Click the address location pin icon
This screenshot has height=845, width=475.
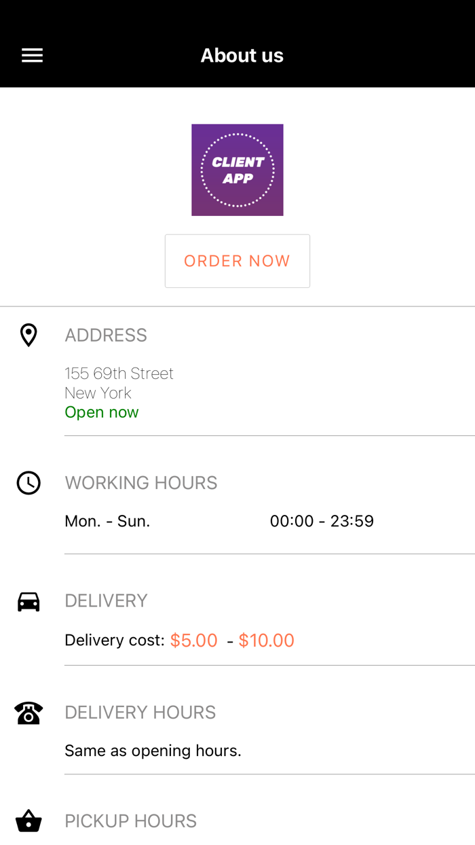pos(28,334)
